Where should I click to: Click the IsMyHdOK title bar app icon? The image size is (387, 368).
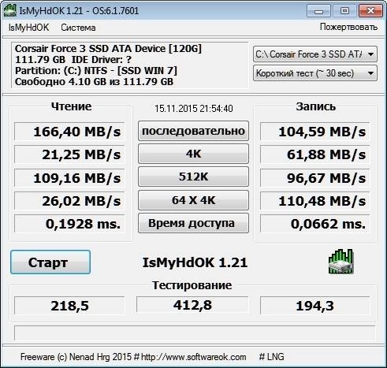click(10, 11)
